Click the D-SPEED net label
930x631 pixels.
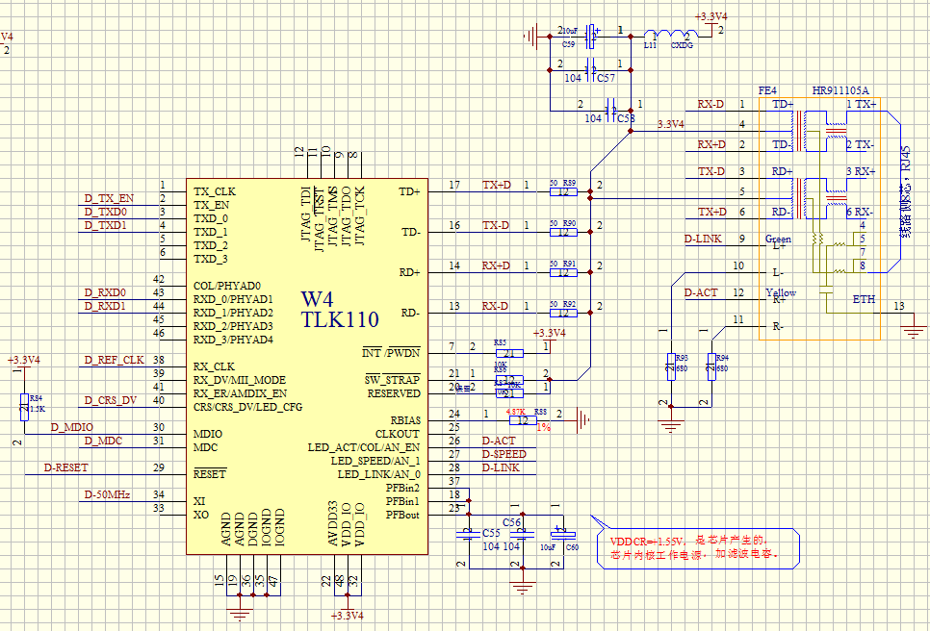pyautogui.click(x=504, y=454)
